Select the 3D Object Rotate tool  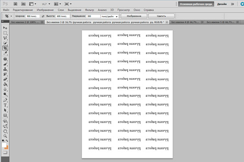[x=5, y=121]
